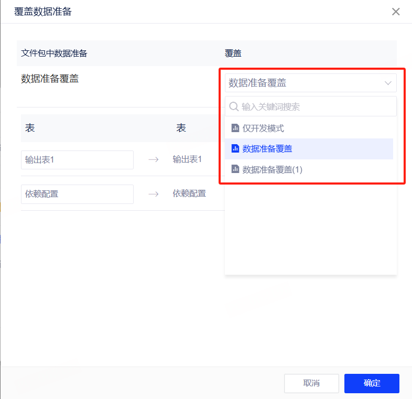This screenshot has width=412, height=399.
Task: Click the 文件包中数据准备 column header
Action: 54,53
